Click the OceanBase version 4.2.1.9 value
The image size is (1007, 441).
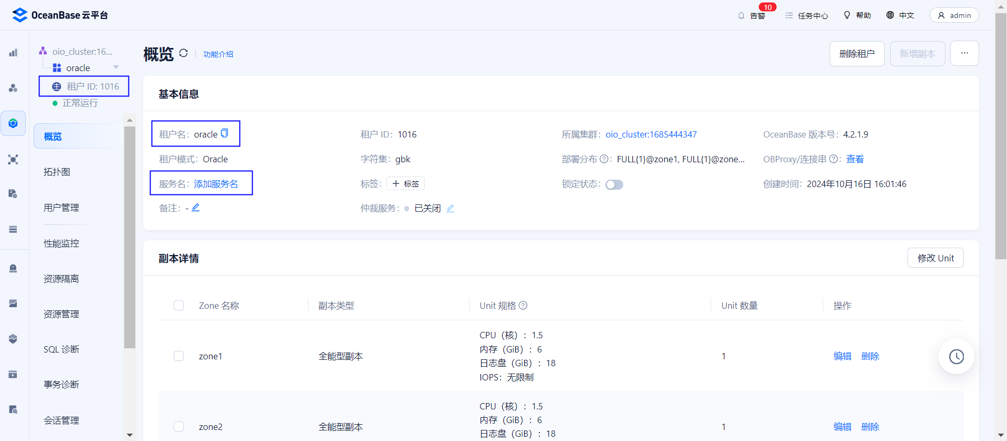[x=856, y=134]
